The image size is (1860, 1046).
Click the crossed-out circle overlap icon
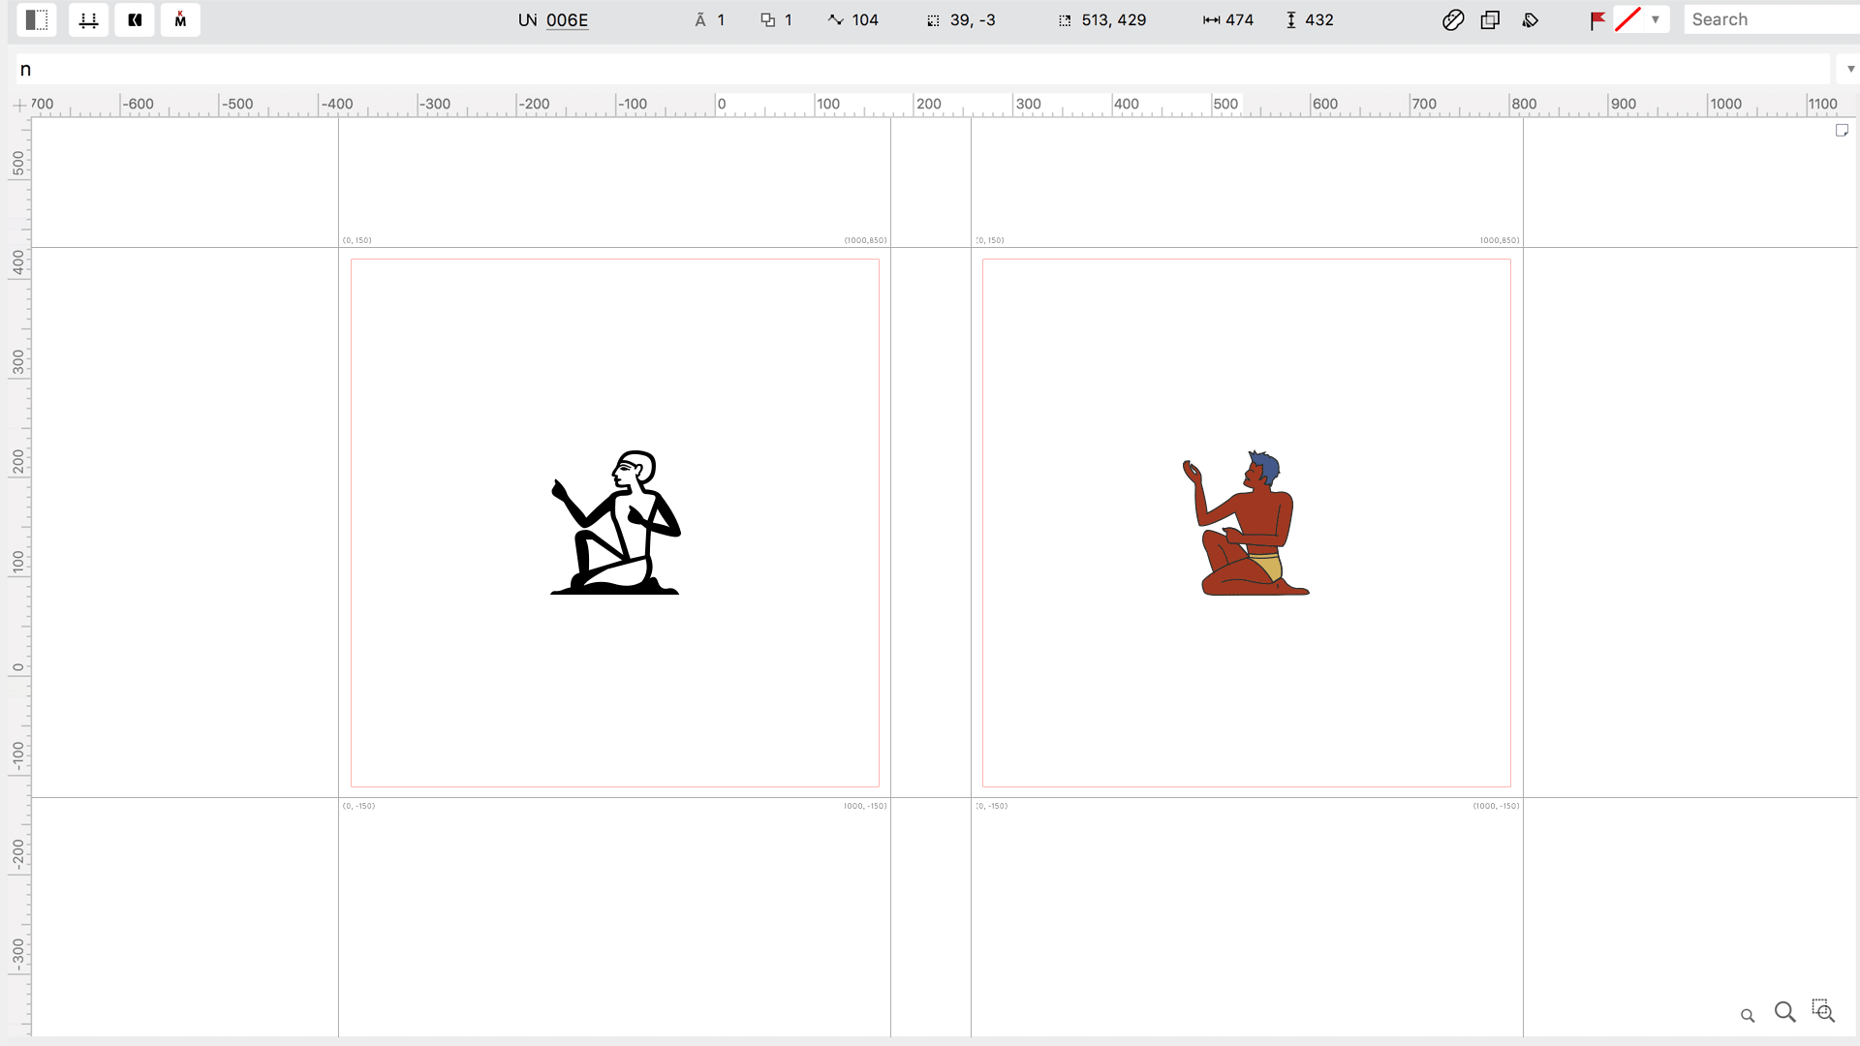[x=1453, y=19]
